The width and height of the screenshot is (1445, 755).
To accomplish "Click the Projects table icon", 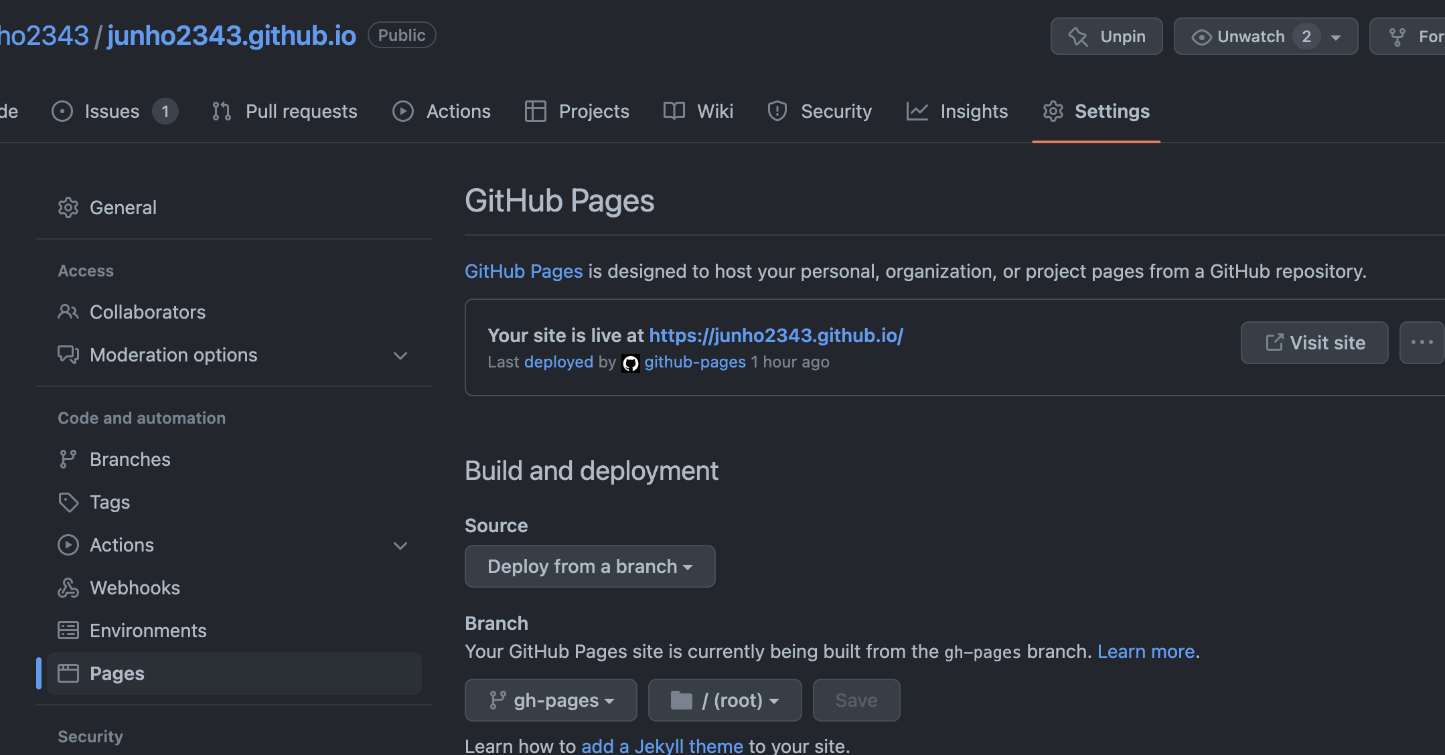I will tap(536, 111).
